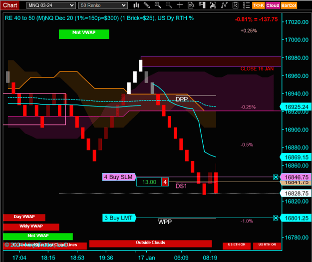Click the 06:09 time axis label
The height and width of the screenshot is (262, 312).
(181, 258)
